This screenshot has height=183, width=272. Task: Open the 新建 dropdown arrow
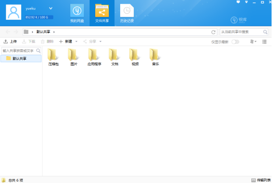(76, 42)
